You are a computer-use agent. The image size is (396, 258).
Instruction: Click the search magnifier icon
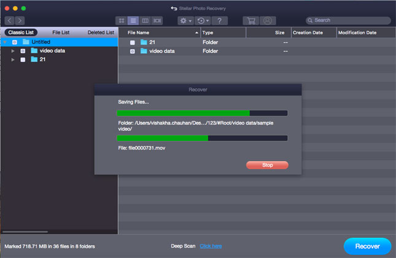coord(310,20)
